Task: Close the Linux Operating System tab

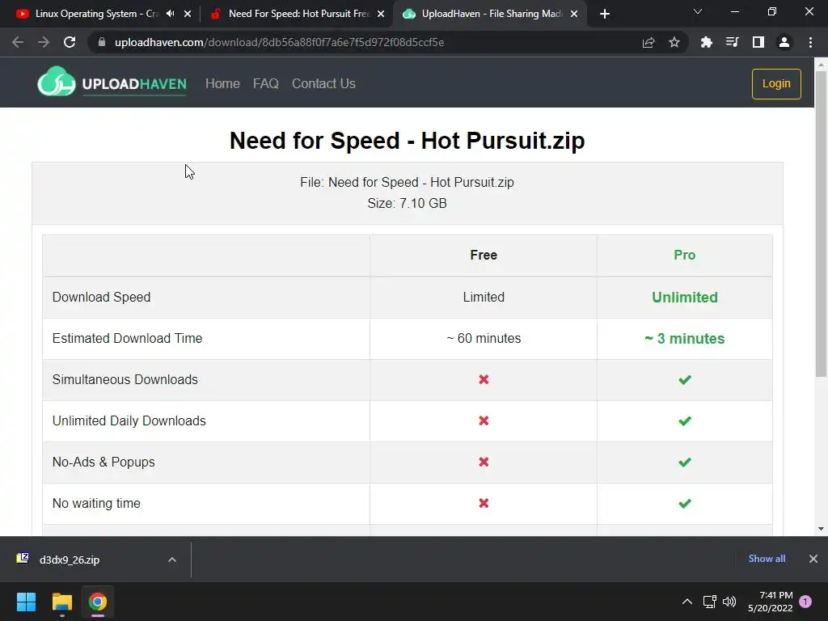Action: [188, 14]
